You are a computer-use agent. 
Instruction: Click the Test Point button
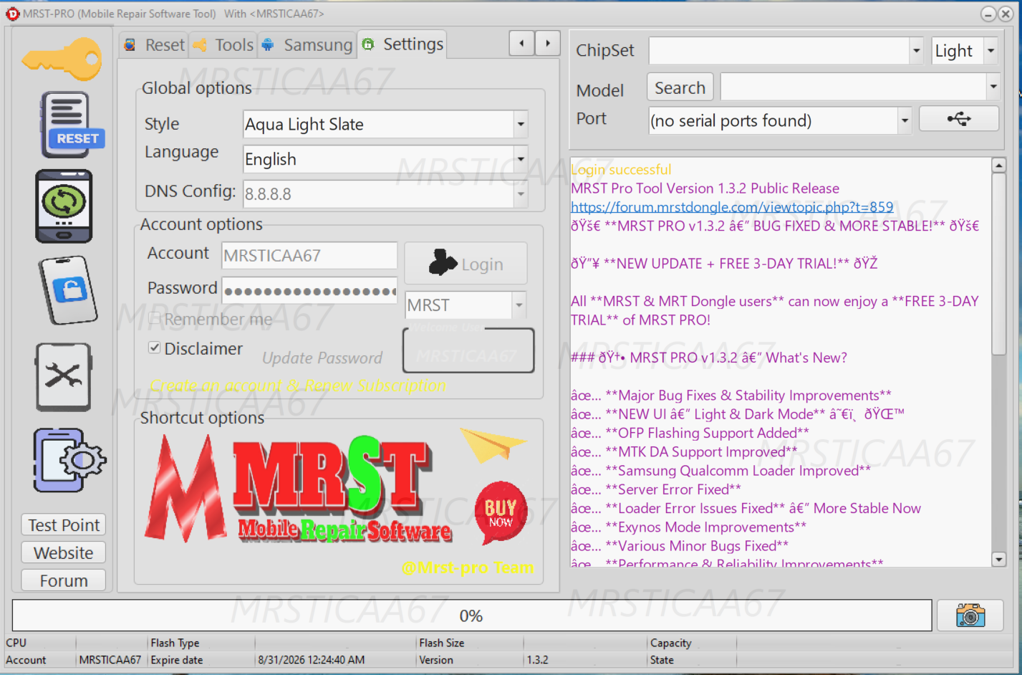pos(64,525)
